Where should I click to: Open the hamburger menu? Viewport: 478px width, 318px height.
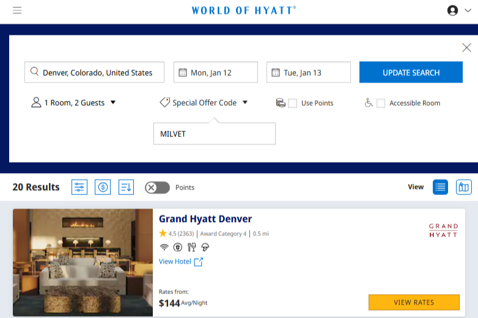pyautogui.click(x=17, y=10)
